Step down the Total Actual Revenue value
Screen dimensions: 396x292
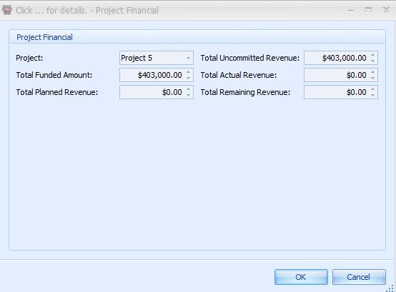pos(372,78)
